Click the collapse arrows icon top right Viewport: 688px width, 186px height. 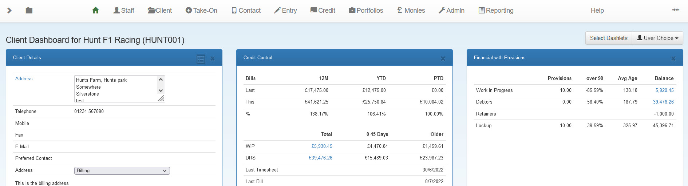tap(676, 10)
